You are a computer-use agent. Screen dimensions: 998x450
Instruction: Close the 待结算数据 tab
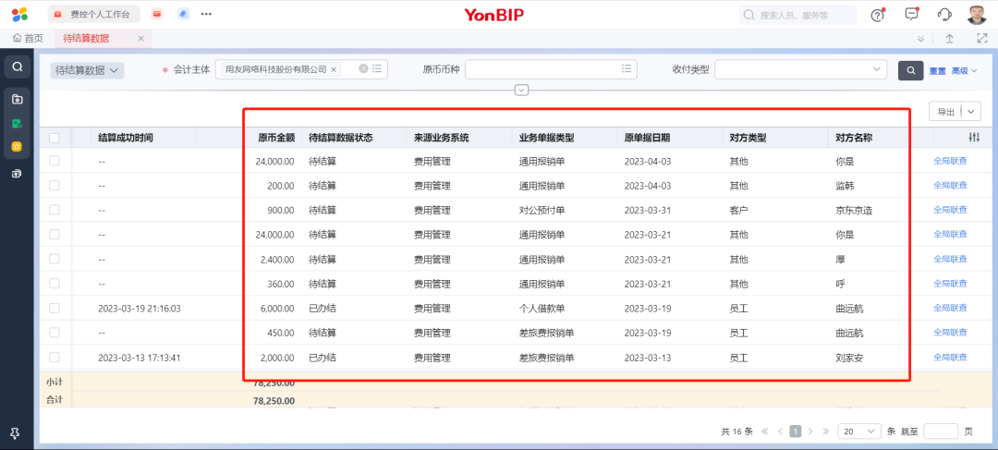coord(140,38)
